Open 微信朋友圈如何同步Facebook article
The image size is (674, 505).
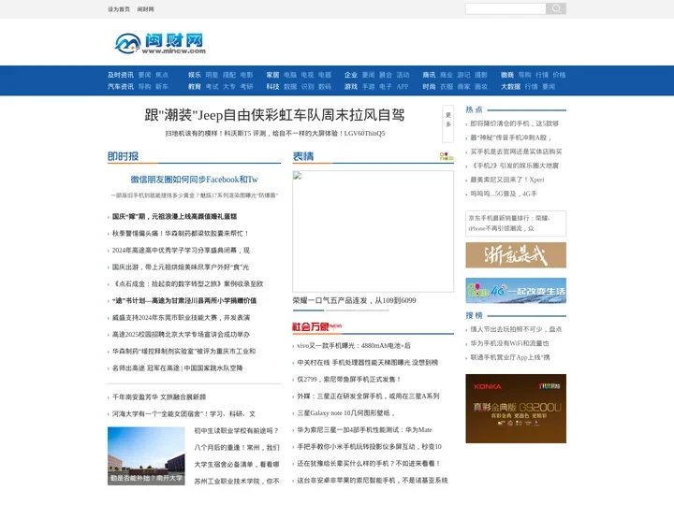tap(195, 180)
